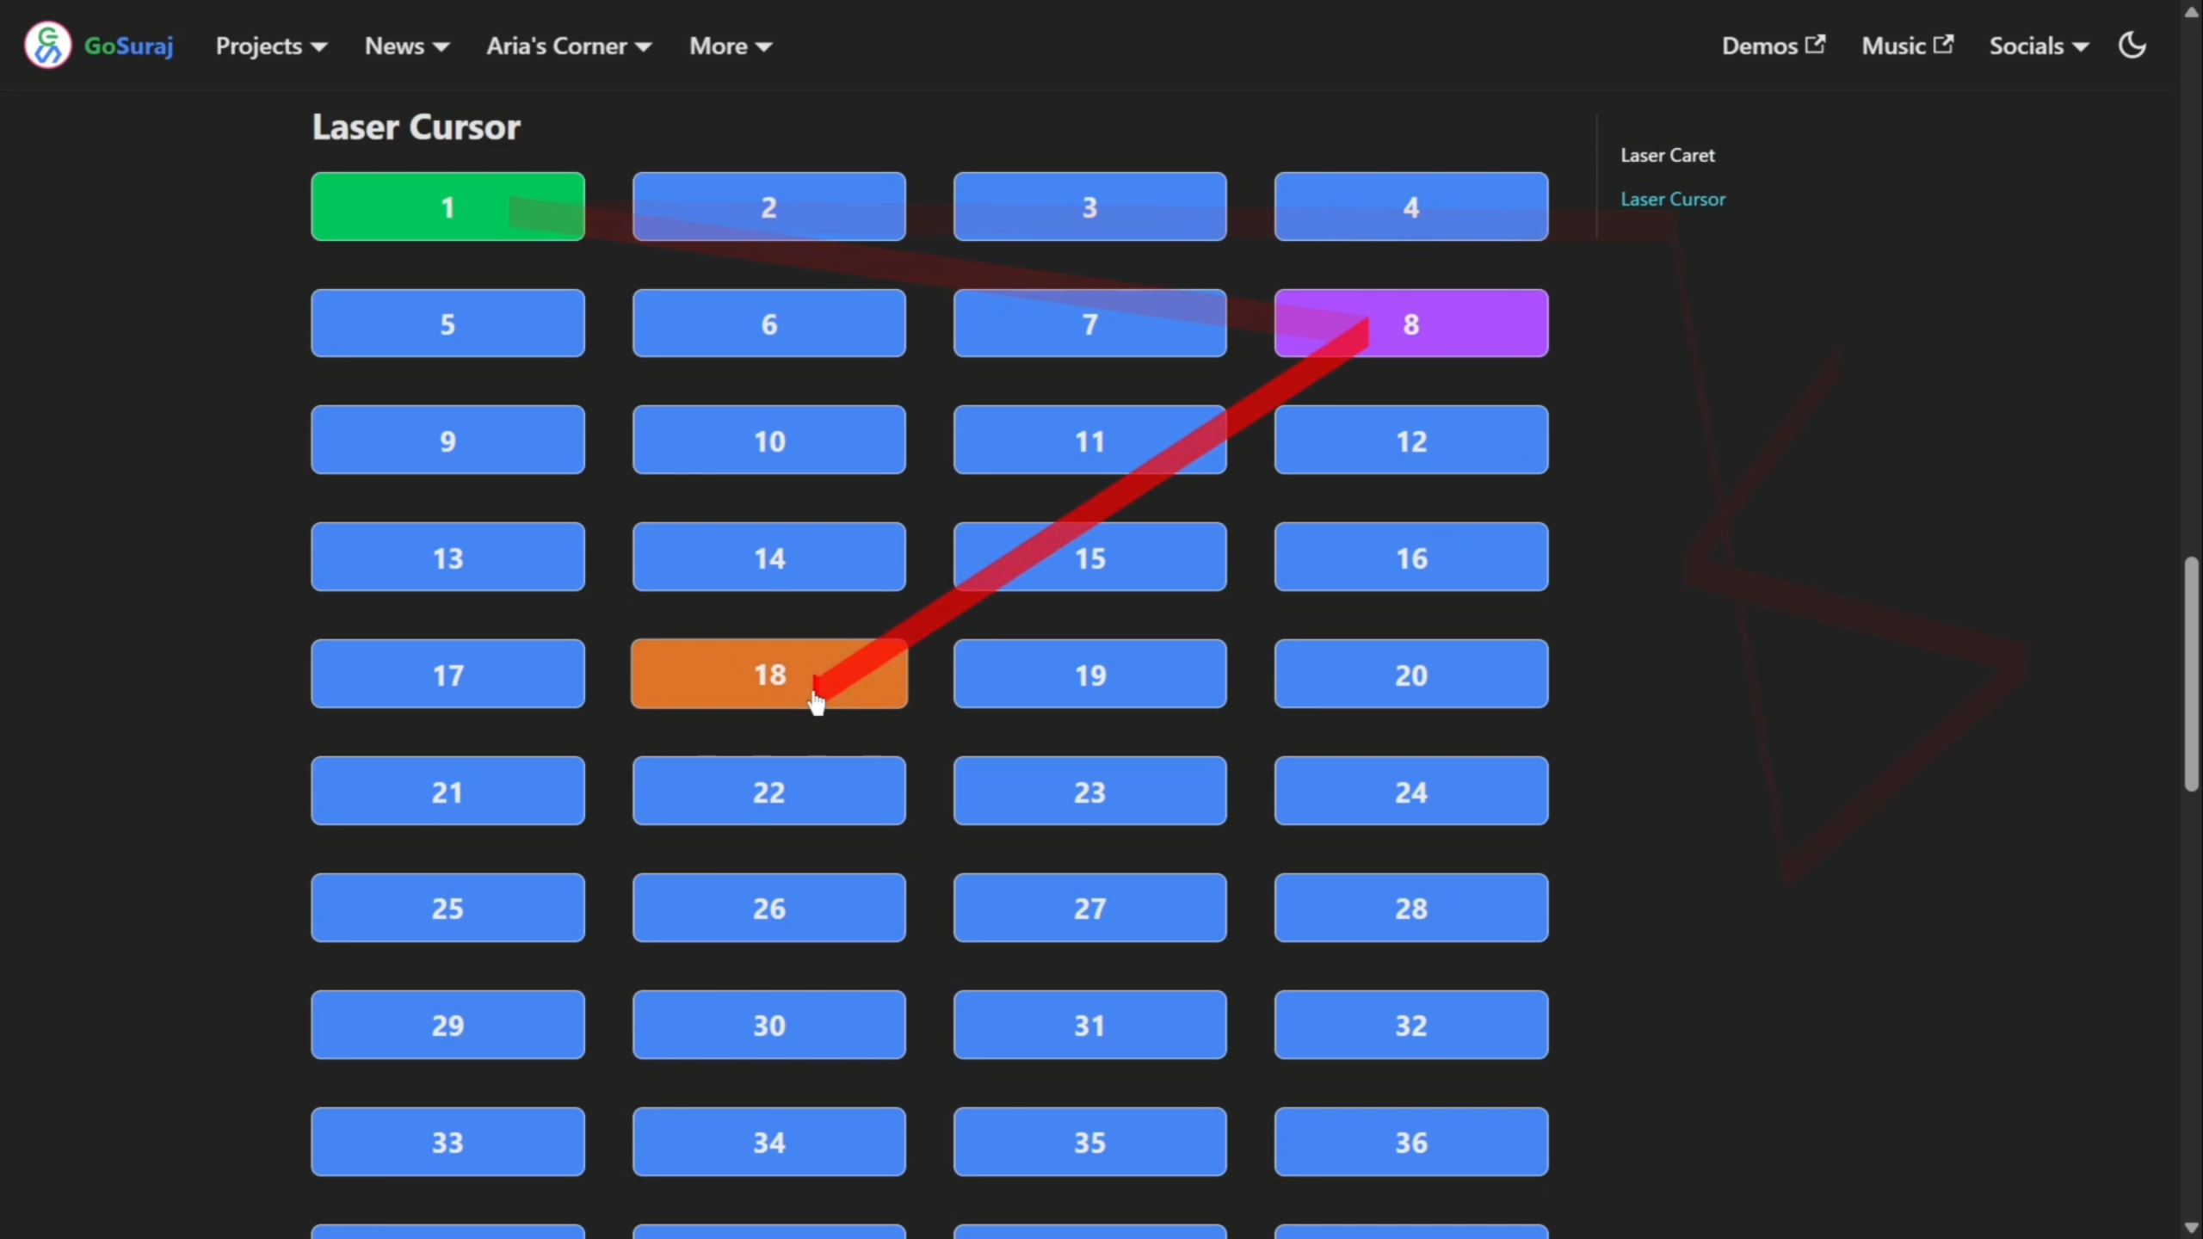Select Laser Cursor in sidebar
Image resolution: width=2203 pixels, height=1239 pixels.
tap(1672, 199)
